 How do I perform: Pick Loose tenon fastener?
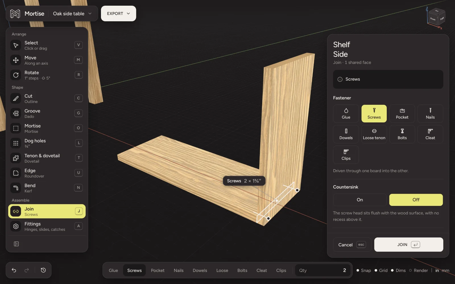click(374, 134)
